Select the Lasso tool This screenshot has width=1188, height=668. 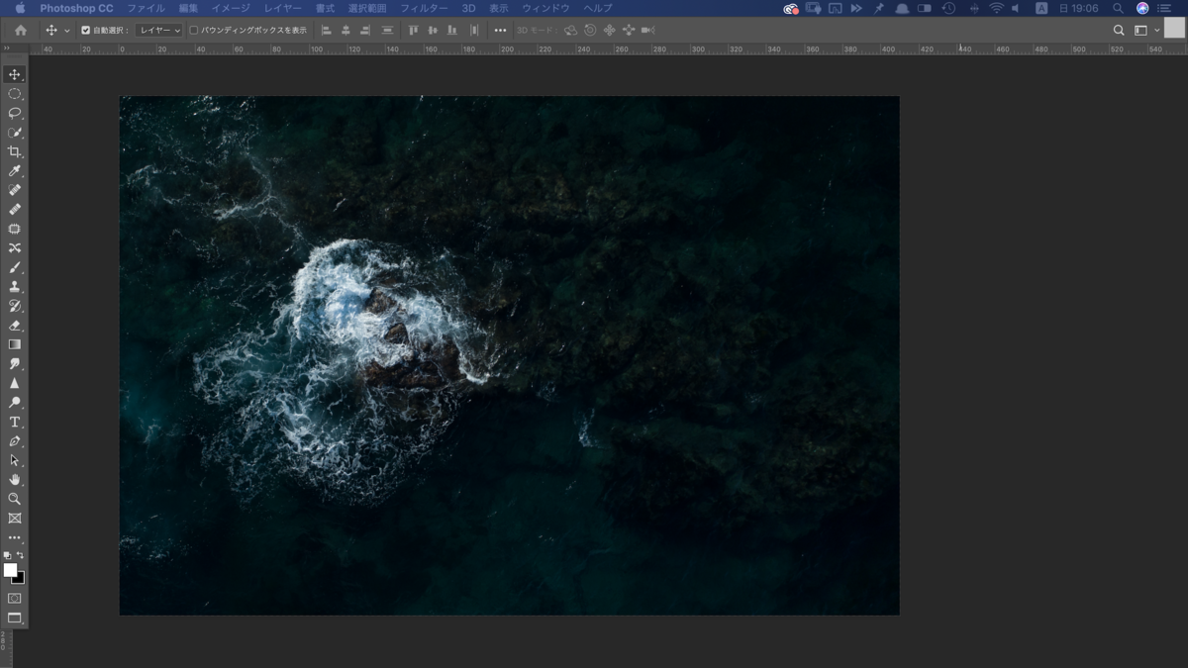tap(15, 113)
